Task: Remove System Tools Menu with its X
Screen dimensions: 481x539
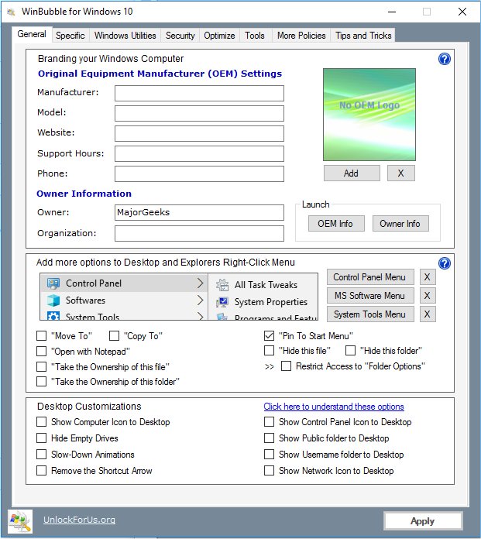Action: point(428,314)
